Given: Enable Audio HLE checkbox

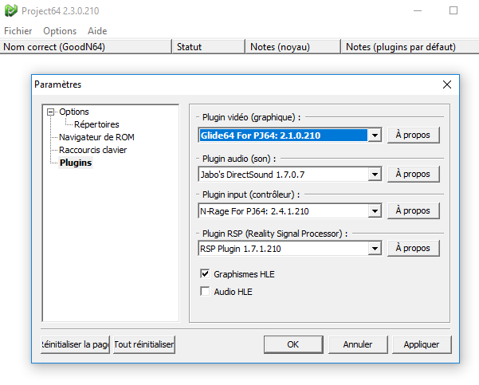Looking at the screenshot, I should point(205,291).
